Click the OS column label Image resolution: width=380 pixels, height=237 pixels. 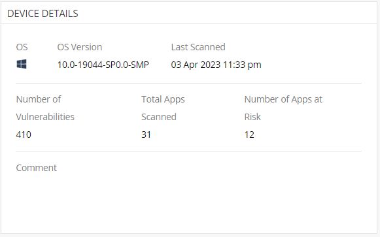point(22,47)
